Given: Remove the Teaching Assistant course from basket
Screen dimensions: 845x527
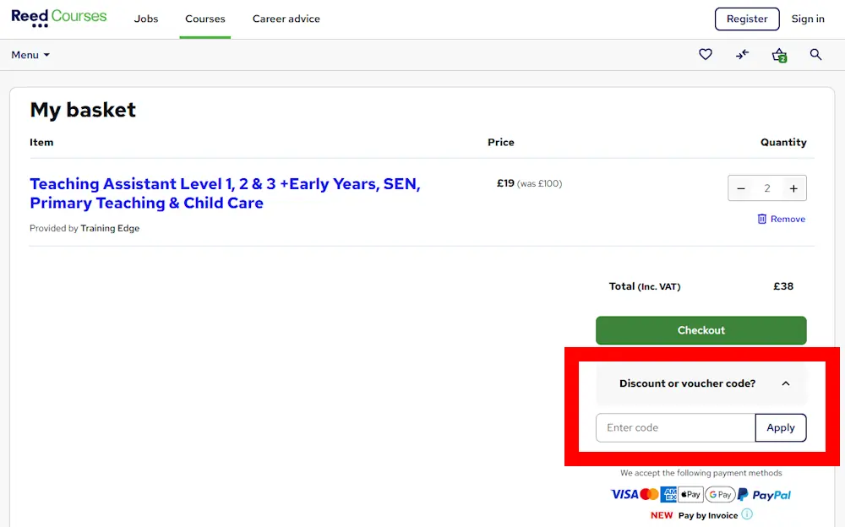Looking at the screenshot, I should [x=782, y=219].
